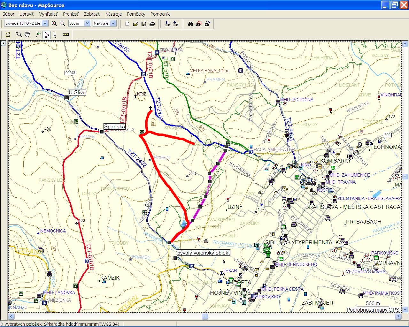Click the Print icon in toolbar
Image resolution: width=409 pixels, height=327 pixels.
pos(152,24)
